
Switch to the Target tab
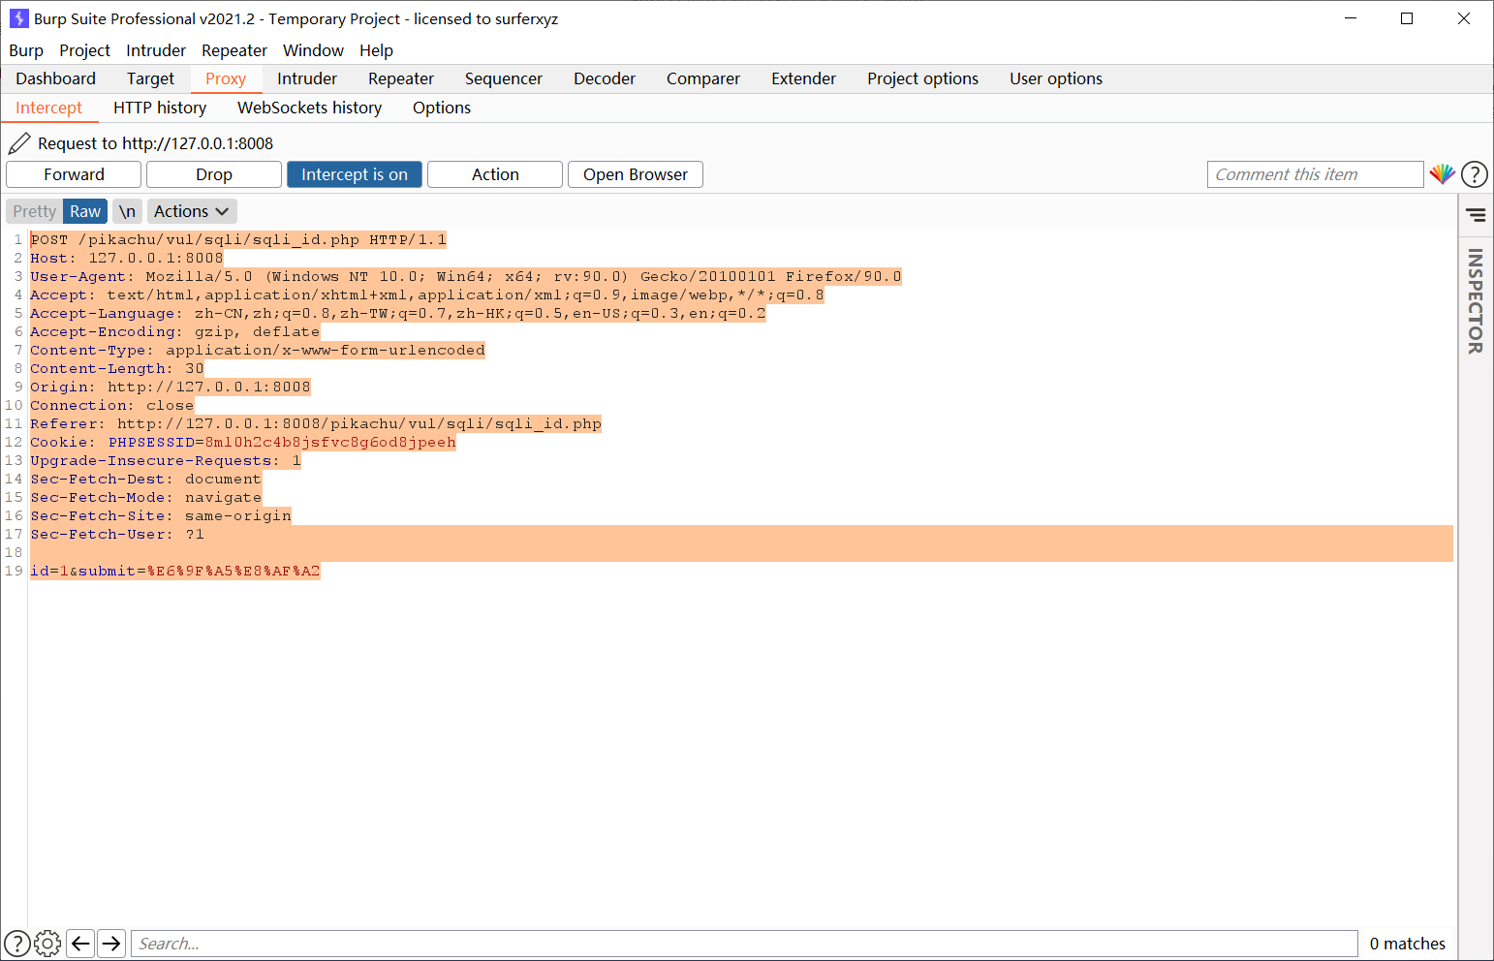click(x=150, y=78)
